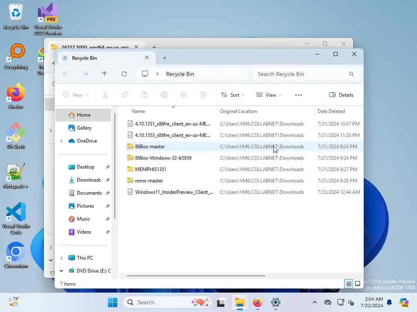Image resolution: width=417 pixels, height=312 pixels.
Task: Click the search magnifier icon
Action: pos(351,74)
